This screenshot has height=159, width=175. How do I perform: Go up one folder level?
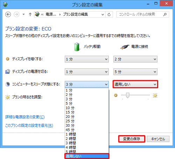[x=30, y=14]
